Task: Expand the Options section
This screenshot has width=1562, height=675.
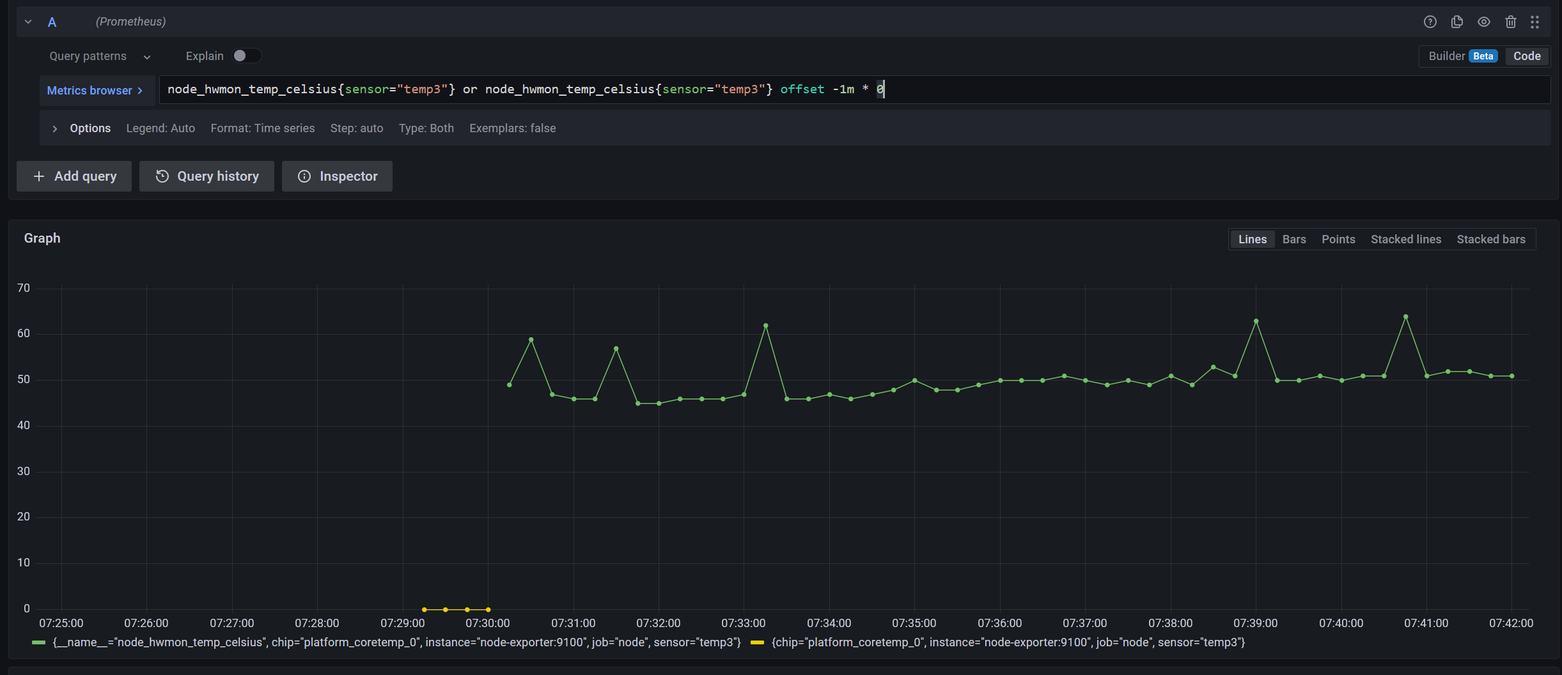Action: tap(80, 128)
